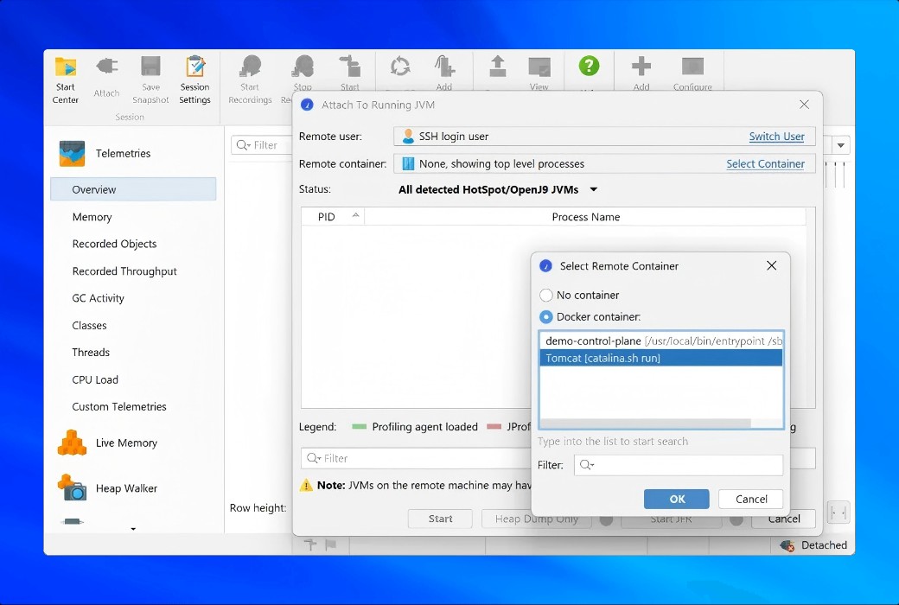Select the No container radio button
The image size is (899, 605).
546,296
